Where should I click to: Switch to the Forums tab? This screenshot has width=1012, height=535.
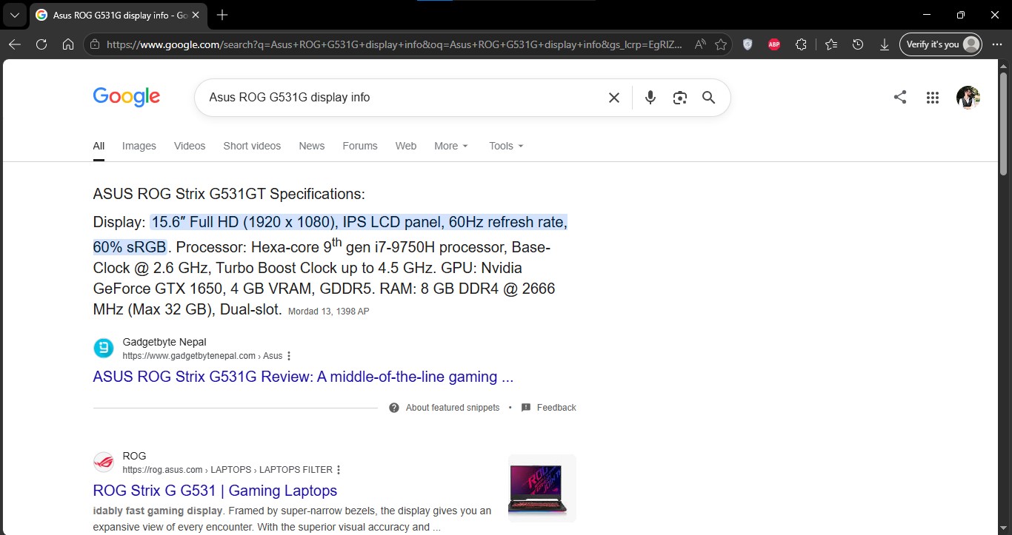point(360,146)
